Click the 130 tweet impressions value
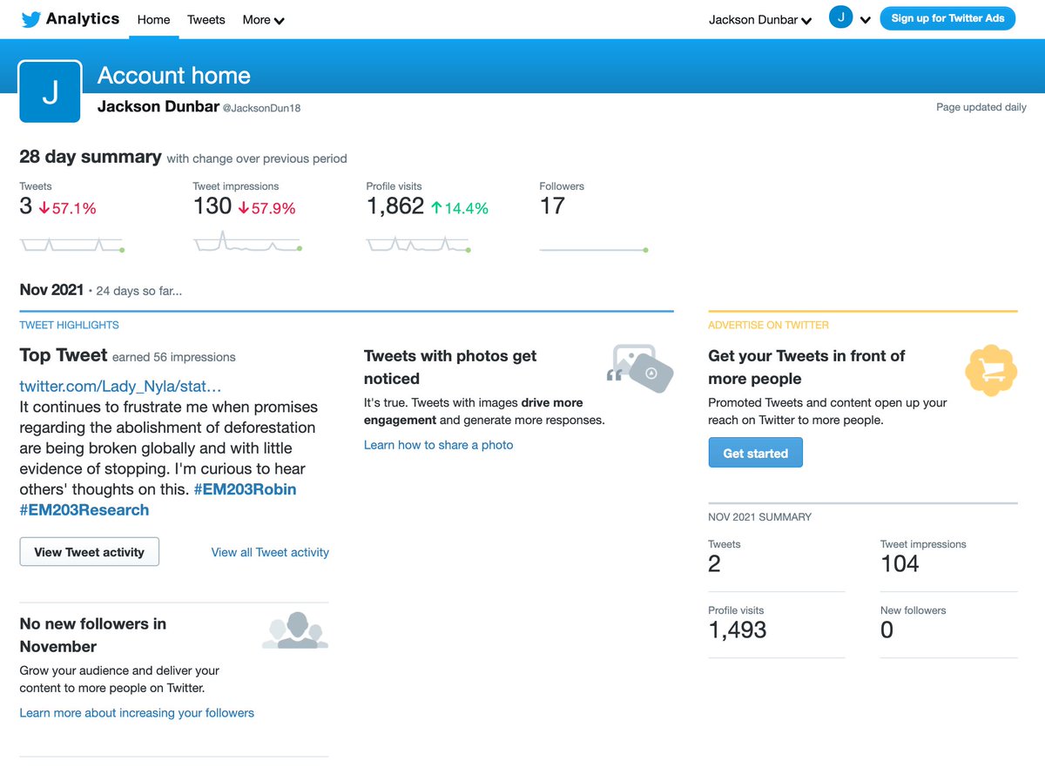 tap(212, 206)
